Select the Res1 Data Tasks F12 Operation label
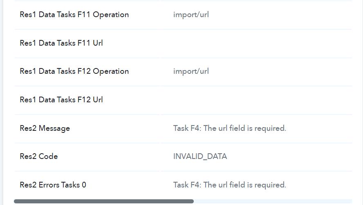 coord(74,71)
